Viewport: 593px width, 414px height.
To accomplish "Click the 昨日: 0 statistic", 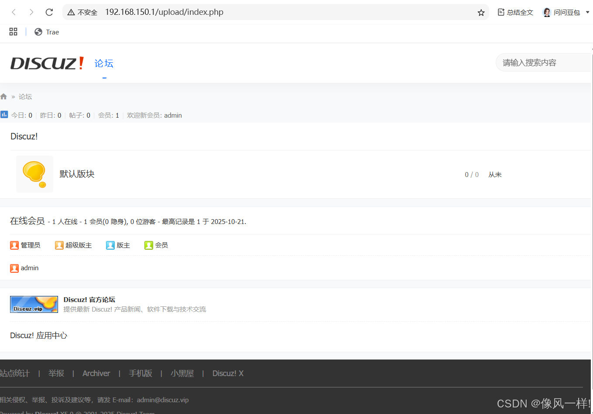I will point(51,115).
